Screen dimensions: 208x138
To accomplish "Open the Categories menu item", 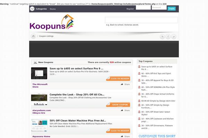I will click(x=41, y=9).
